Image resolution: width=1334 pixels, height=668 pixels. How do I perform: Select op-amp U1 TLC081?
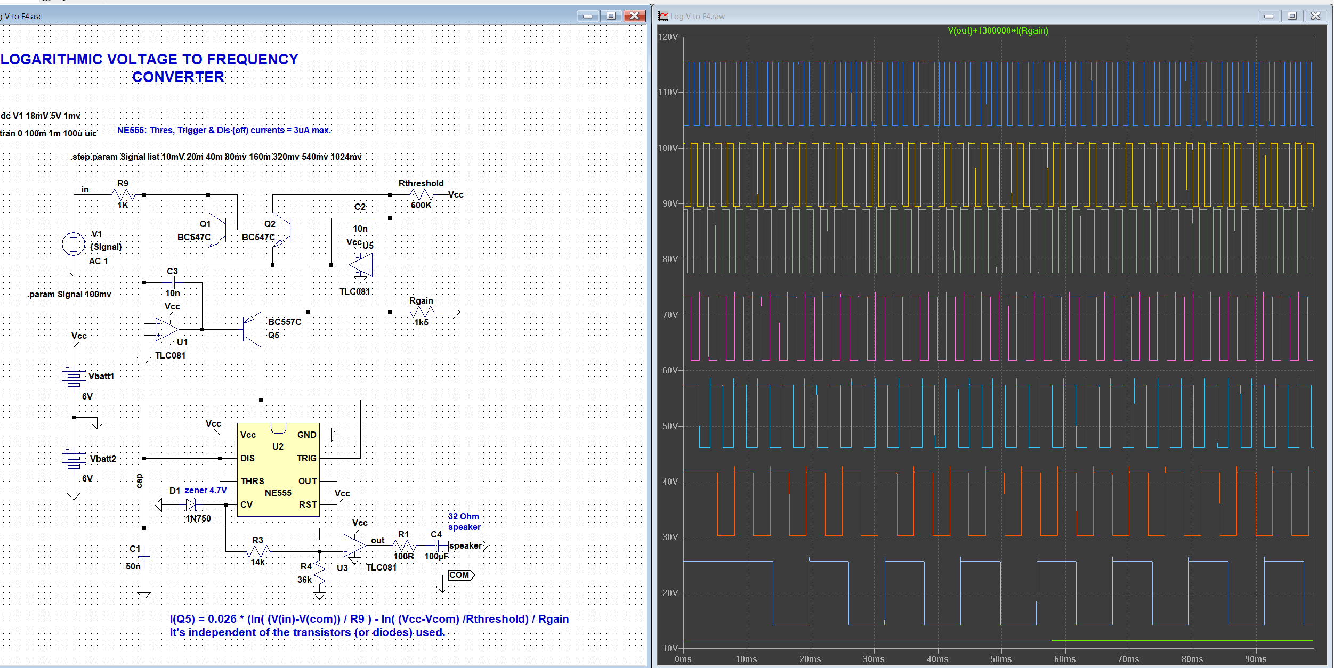coord(167,329)
